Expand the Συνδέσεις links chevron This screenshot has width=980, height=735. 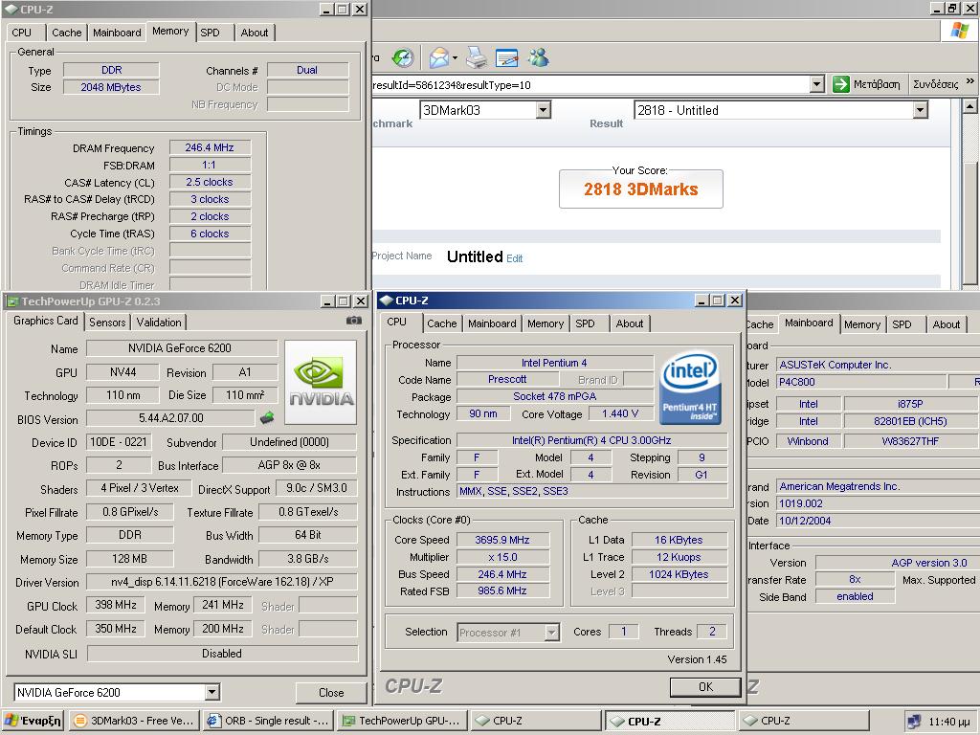(970, 82)
